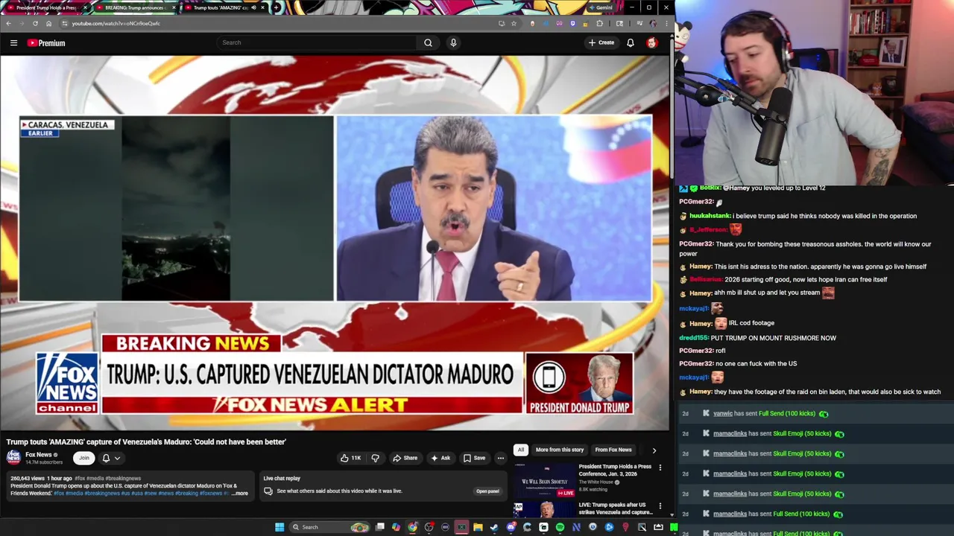Click huukahstank's chat username
This screenshot has height=536, width=954.
click(710, 216)
